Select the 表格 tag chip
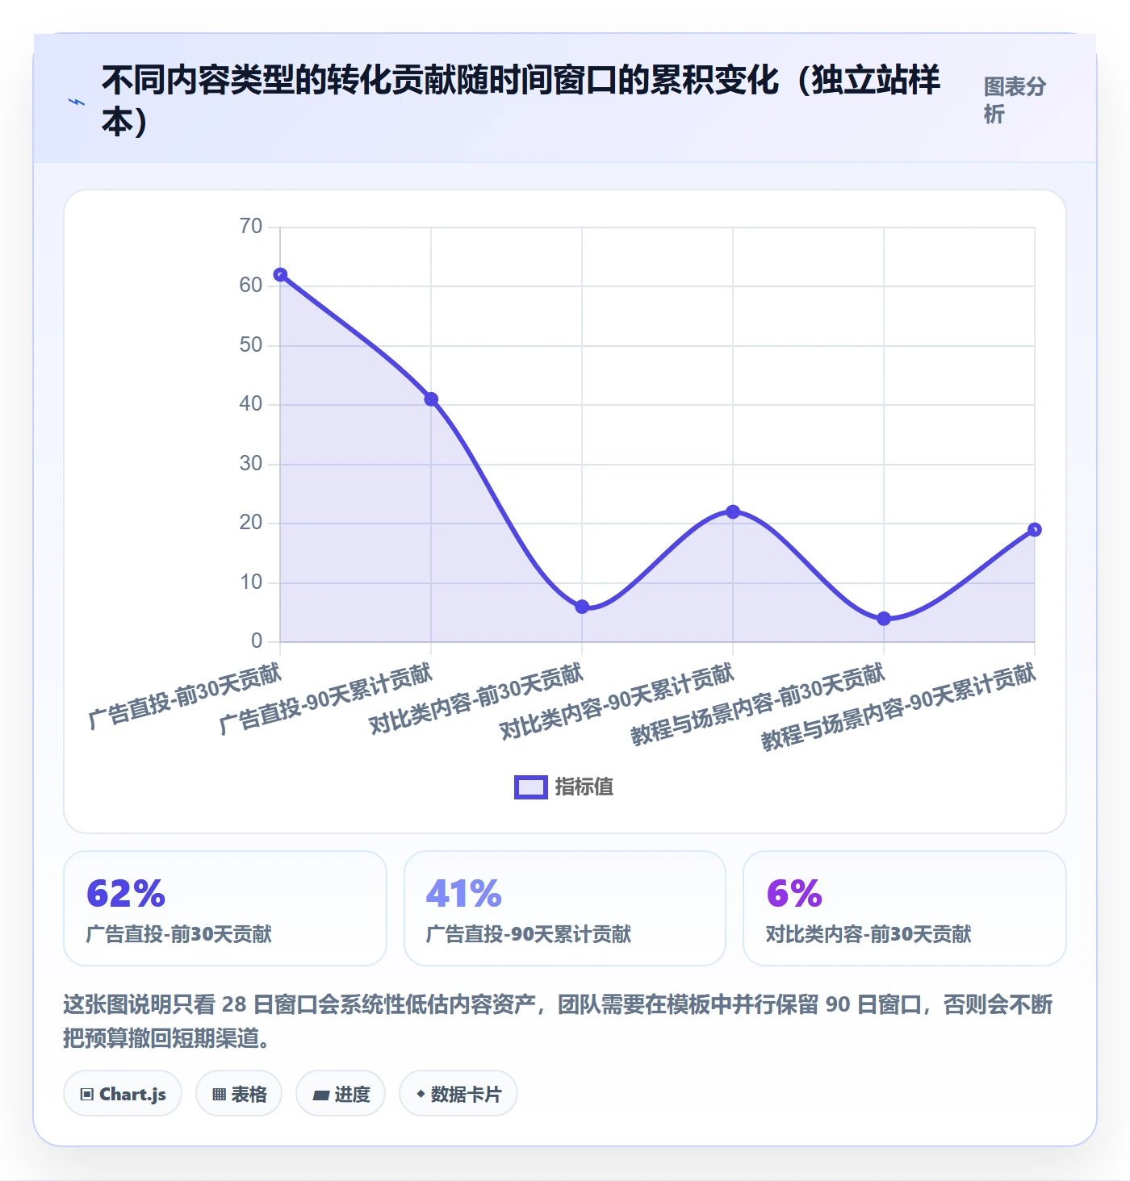The image size is (1130, 1181). 239,1094
